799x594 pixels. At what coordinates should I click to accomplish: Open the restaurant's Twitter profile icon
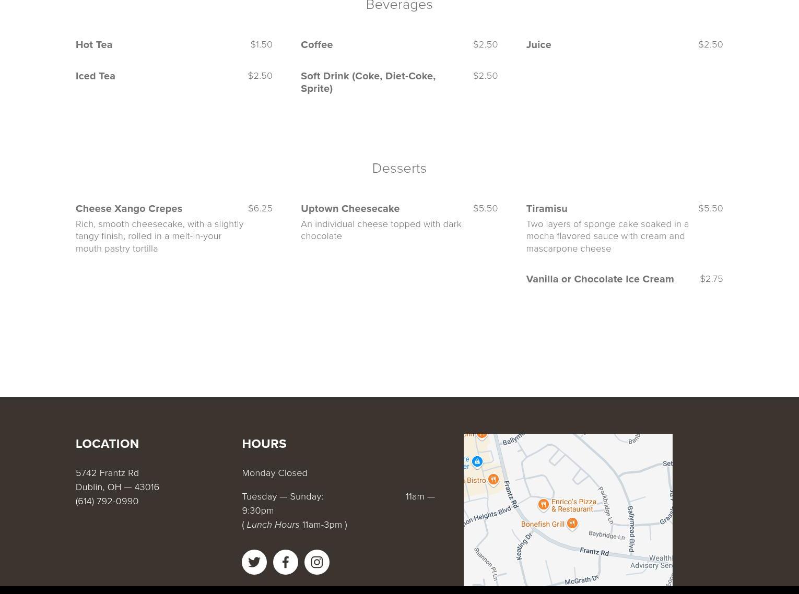click(x=254, y=562)
